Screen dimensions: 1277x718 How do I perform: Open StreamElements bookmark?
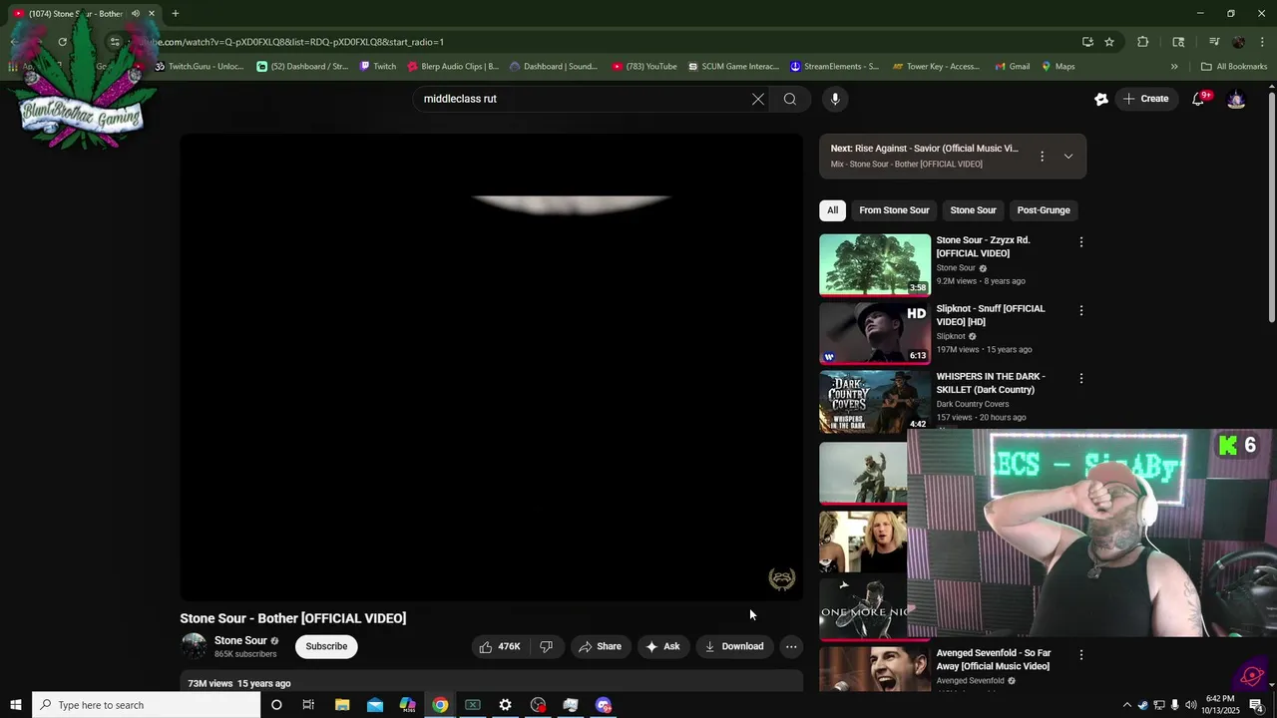point(834,67)
